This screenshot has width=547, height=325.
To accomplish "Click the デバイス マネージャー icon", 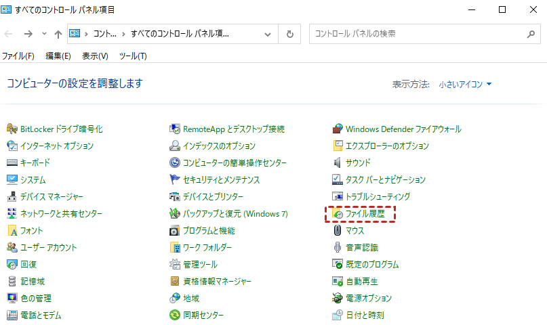I will 12,196.
